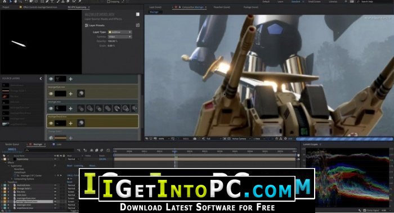Image resolution: width=394 pixels, height=213 pixels.
Task: Add effect plus on mazingerSword.mov row
Action: point(70,123)
